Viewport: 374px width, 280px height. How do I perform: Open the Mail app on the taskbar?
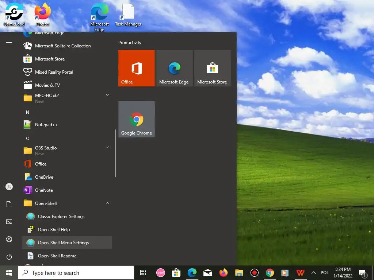208,273
